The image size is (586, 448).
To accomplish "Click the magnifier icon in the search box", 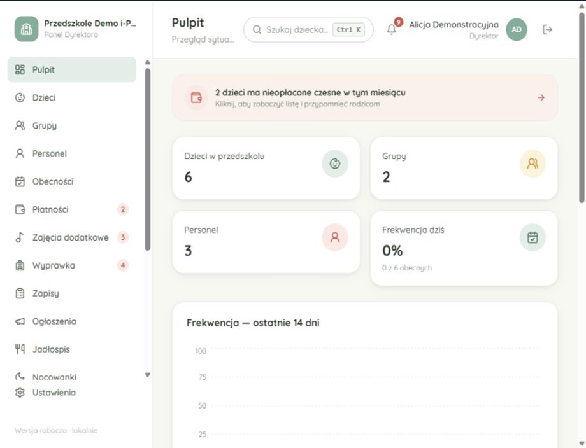I will 257,29.
